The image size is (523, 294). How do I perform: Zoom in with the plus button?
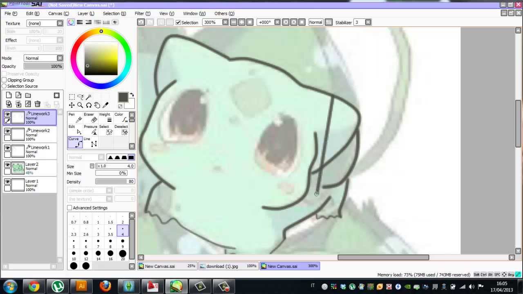click(x=241, y=22)
